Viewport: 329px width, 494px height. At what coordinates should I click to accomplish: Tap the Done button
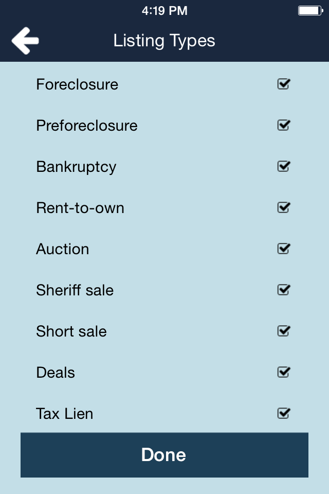164,455
